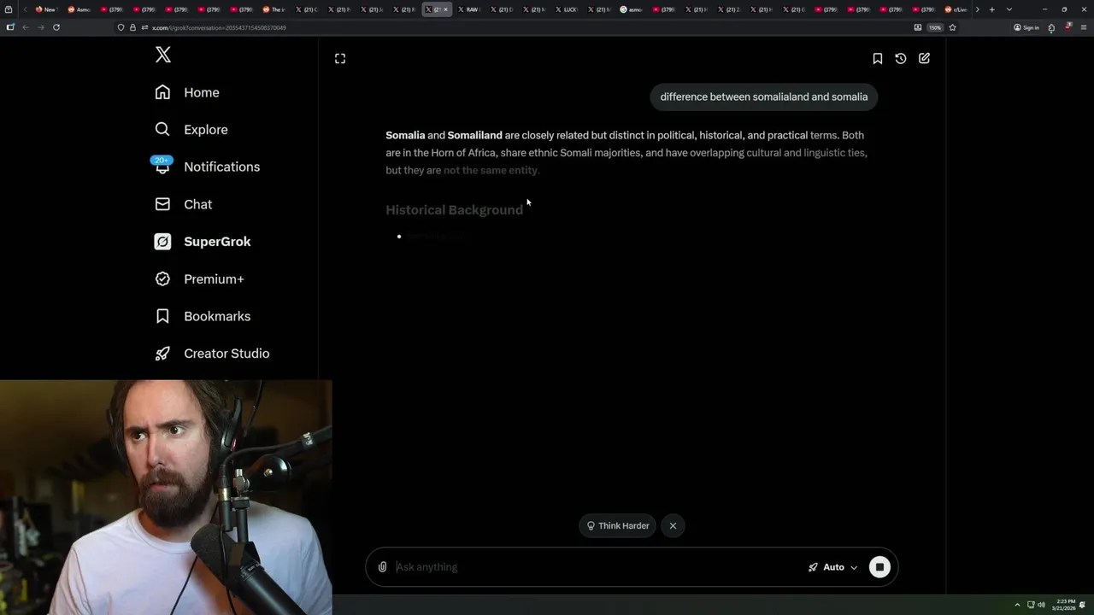The width and height of the screenshot is (1094, 615).
Task: Switch to the r/Live Reddit tab
Action: coord(957,9)
